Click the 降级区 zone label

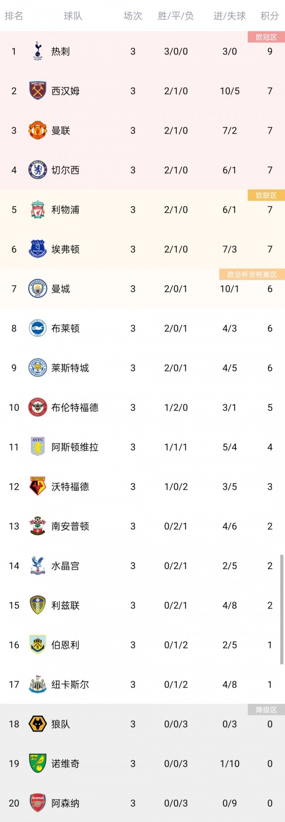[266, 710]
